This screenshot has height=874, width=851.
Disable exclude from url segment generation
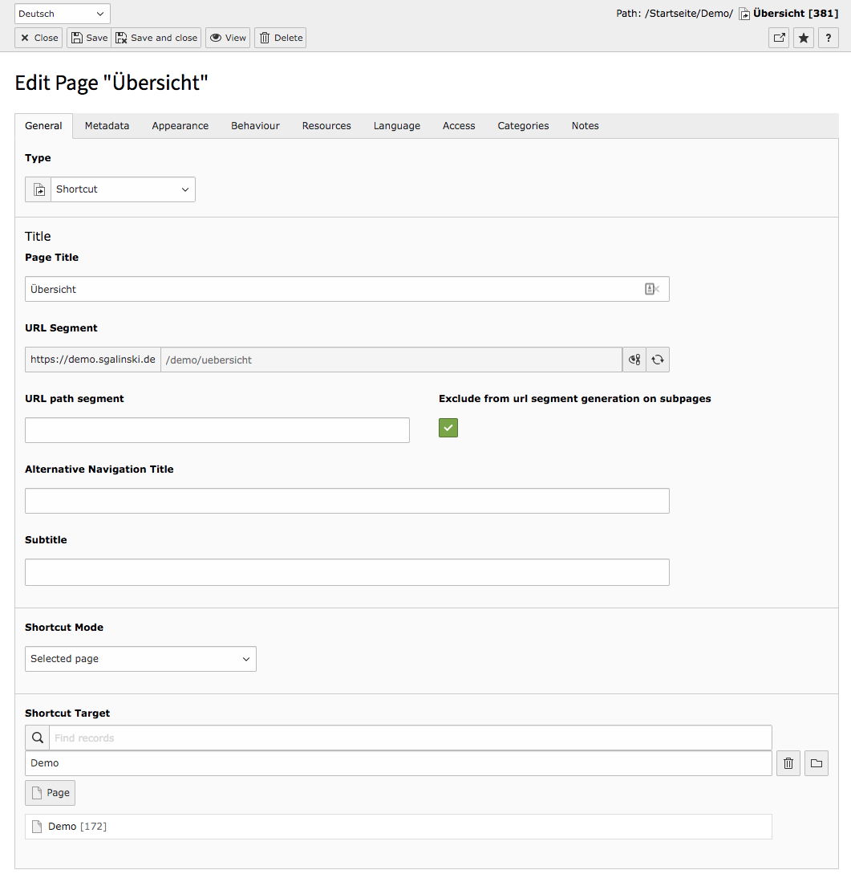tap(448, 428)
